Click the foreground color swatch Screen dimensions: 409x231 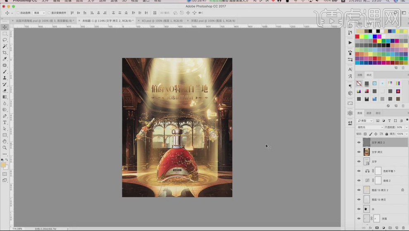[x=3, y=165]
